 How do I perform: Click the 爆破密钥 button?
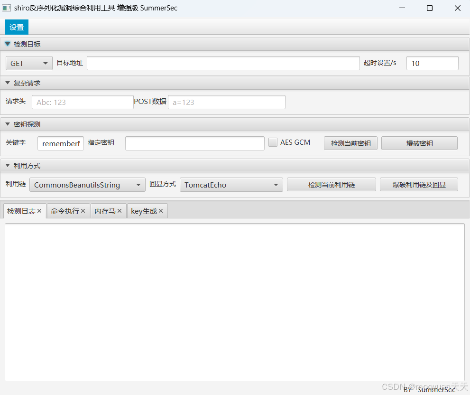[419, 143]
